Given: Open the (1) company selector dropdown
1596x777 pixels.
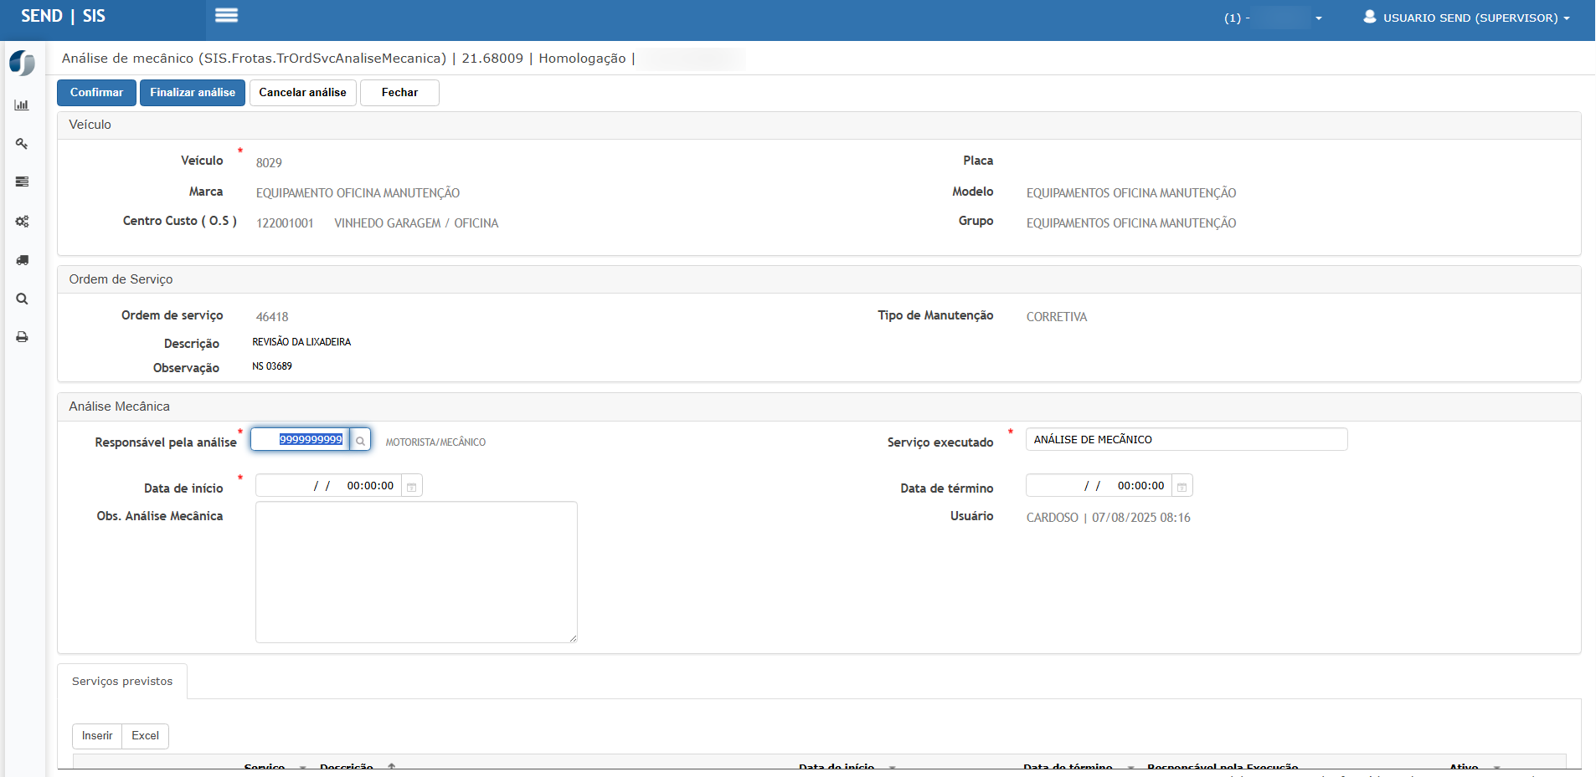Looking at the screenshot, I should point(1274,18).
